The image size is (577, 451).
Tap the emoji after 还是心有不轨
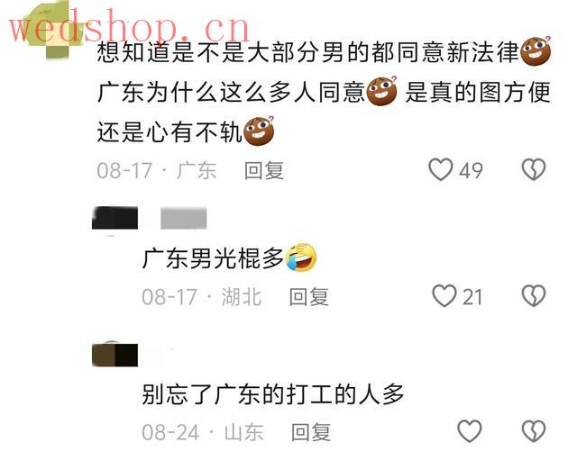coord(259,131)
